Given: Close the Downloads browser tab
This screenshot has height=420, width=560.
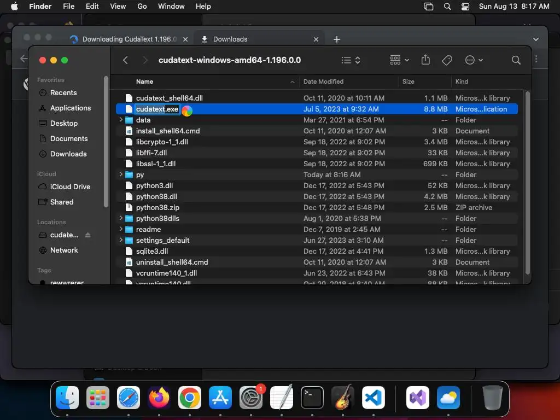Looking at the screenshot, I should pos(316,39).
